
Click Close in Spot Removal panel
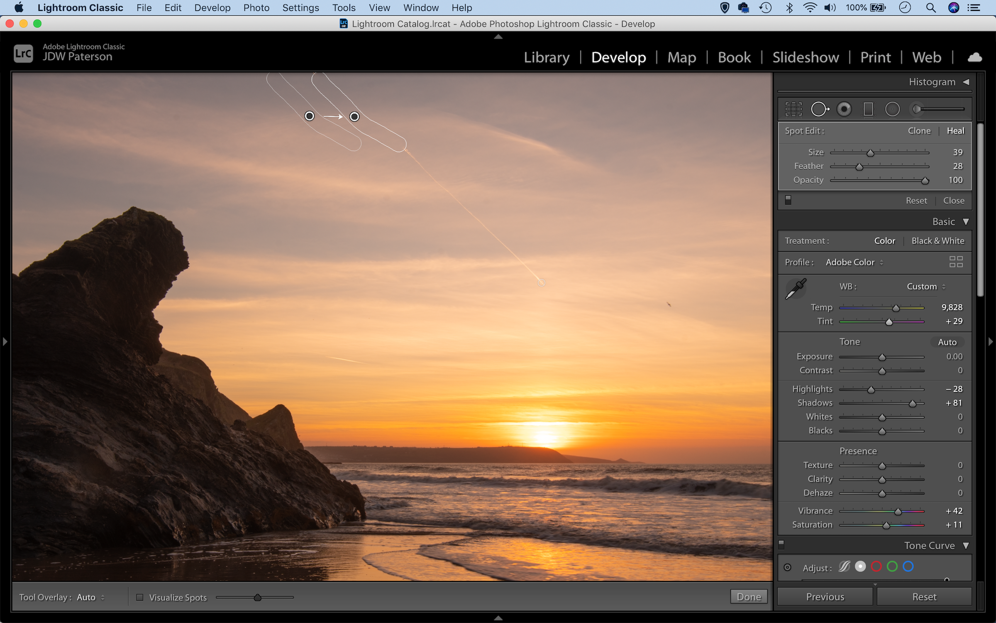point(954,201)
